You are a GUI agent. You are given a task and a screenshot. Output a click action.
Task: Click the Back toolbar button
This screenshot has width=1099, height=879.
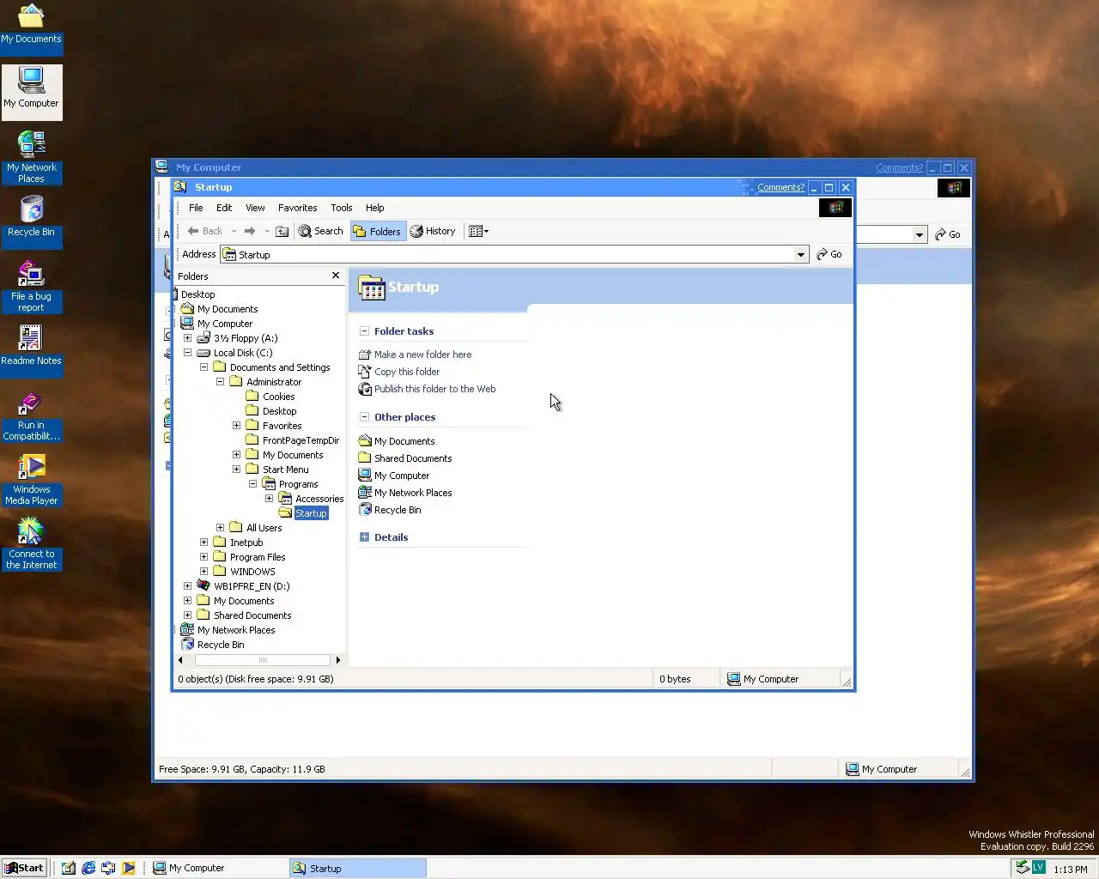click(x=204, y=231)
